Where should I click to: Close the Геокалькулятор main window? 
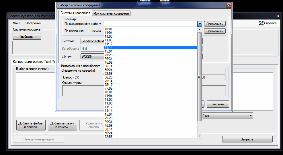[278, 16]
